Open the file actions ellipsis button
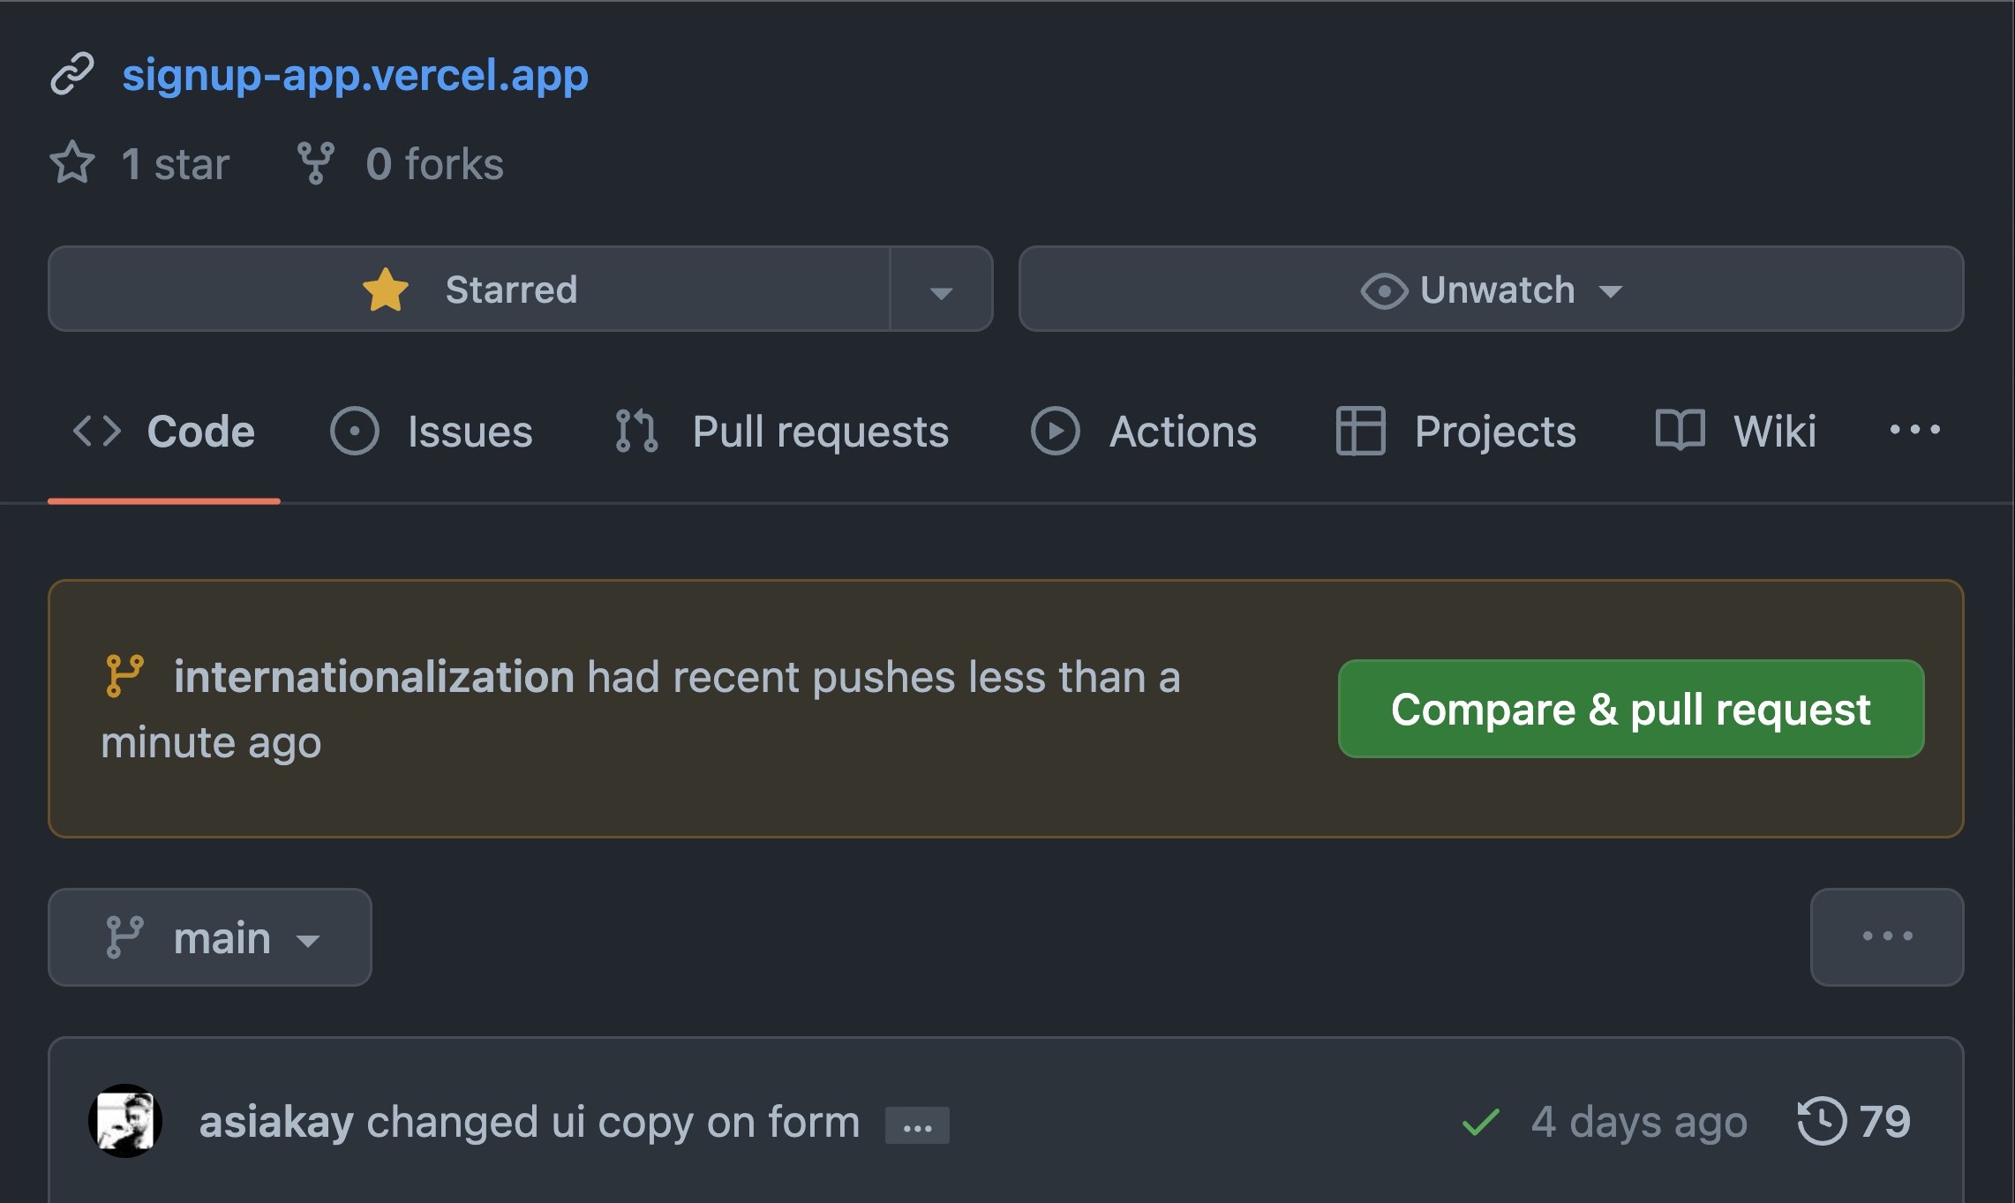 coord(1886,936)
